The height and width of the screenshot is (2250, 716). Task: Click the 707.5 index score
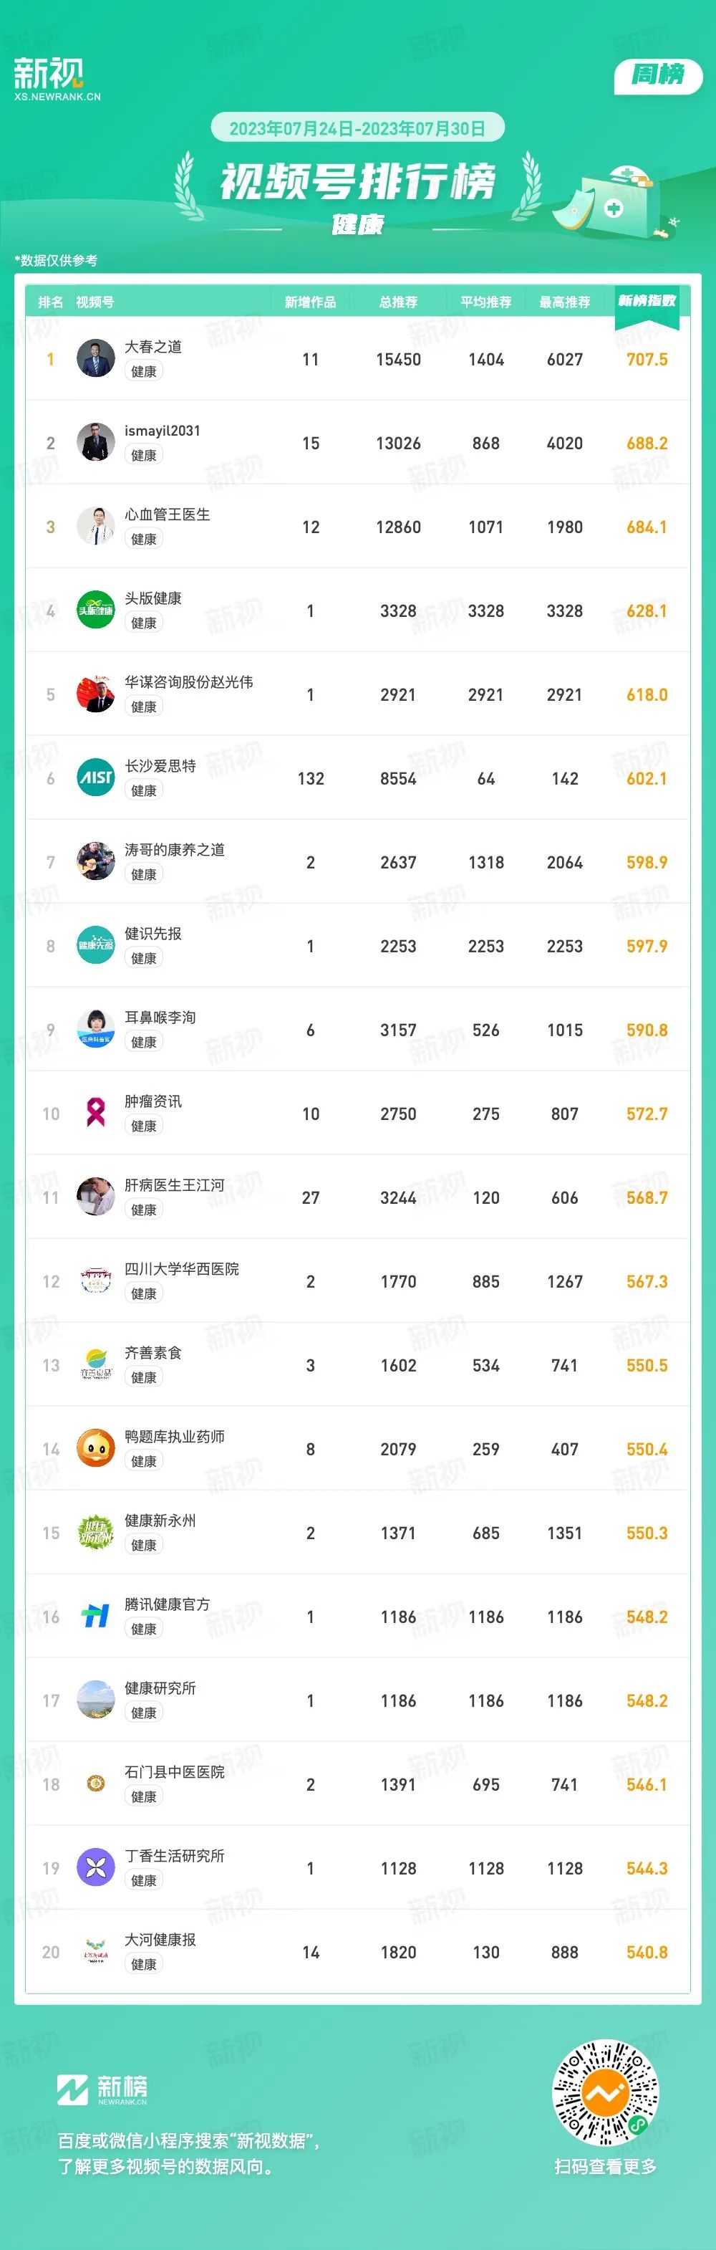[x=647, y=360]
